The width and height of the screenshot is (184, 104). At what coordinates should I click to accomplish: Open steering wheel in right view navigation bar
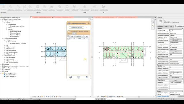(x=153, y=22)
